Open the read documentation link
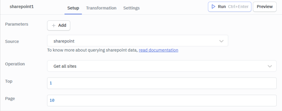Screen dimensions: 282x111 pyautogui.click(x=159, y=50)
